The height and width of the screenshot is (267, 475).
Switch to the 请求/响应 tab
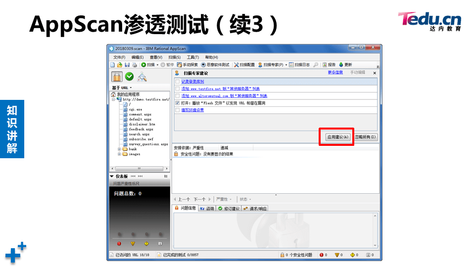[x=255, y=209]
